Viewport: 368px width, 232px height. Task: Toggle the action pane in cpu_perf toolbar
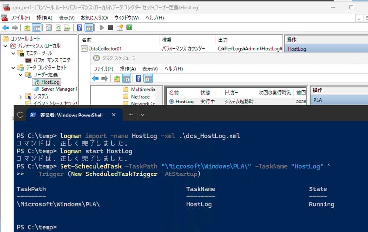(x=89, y=28)
